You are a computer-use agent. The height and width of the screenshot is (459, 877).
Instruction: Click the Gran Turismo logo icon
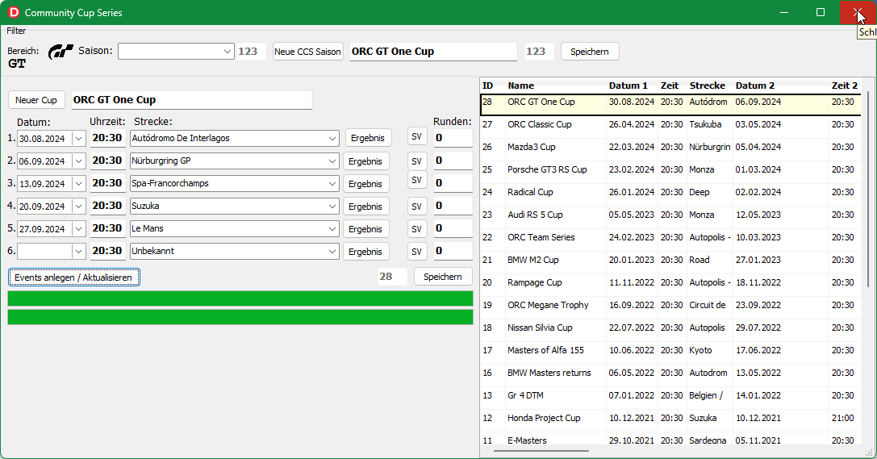(61, 52)
